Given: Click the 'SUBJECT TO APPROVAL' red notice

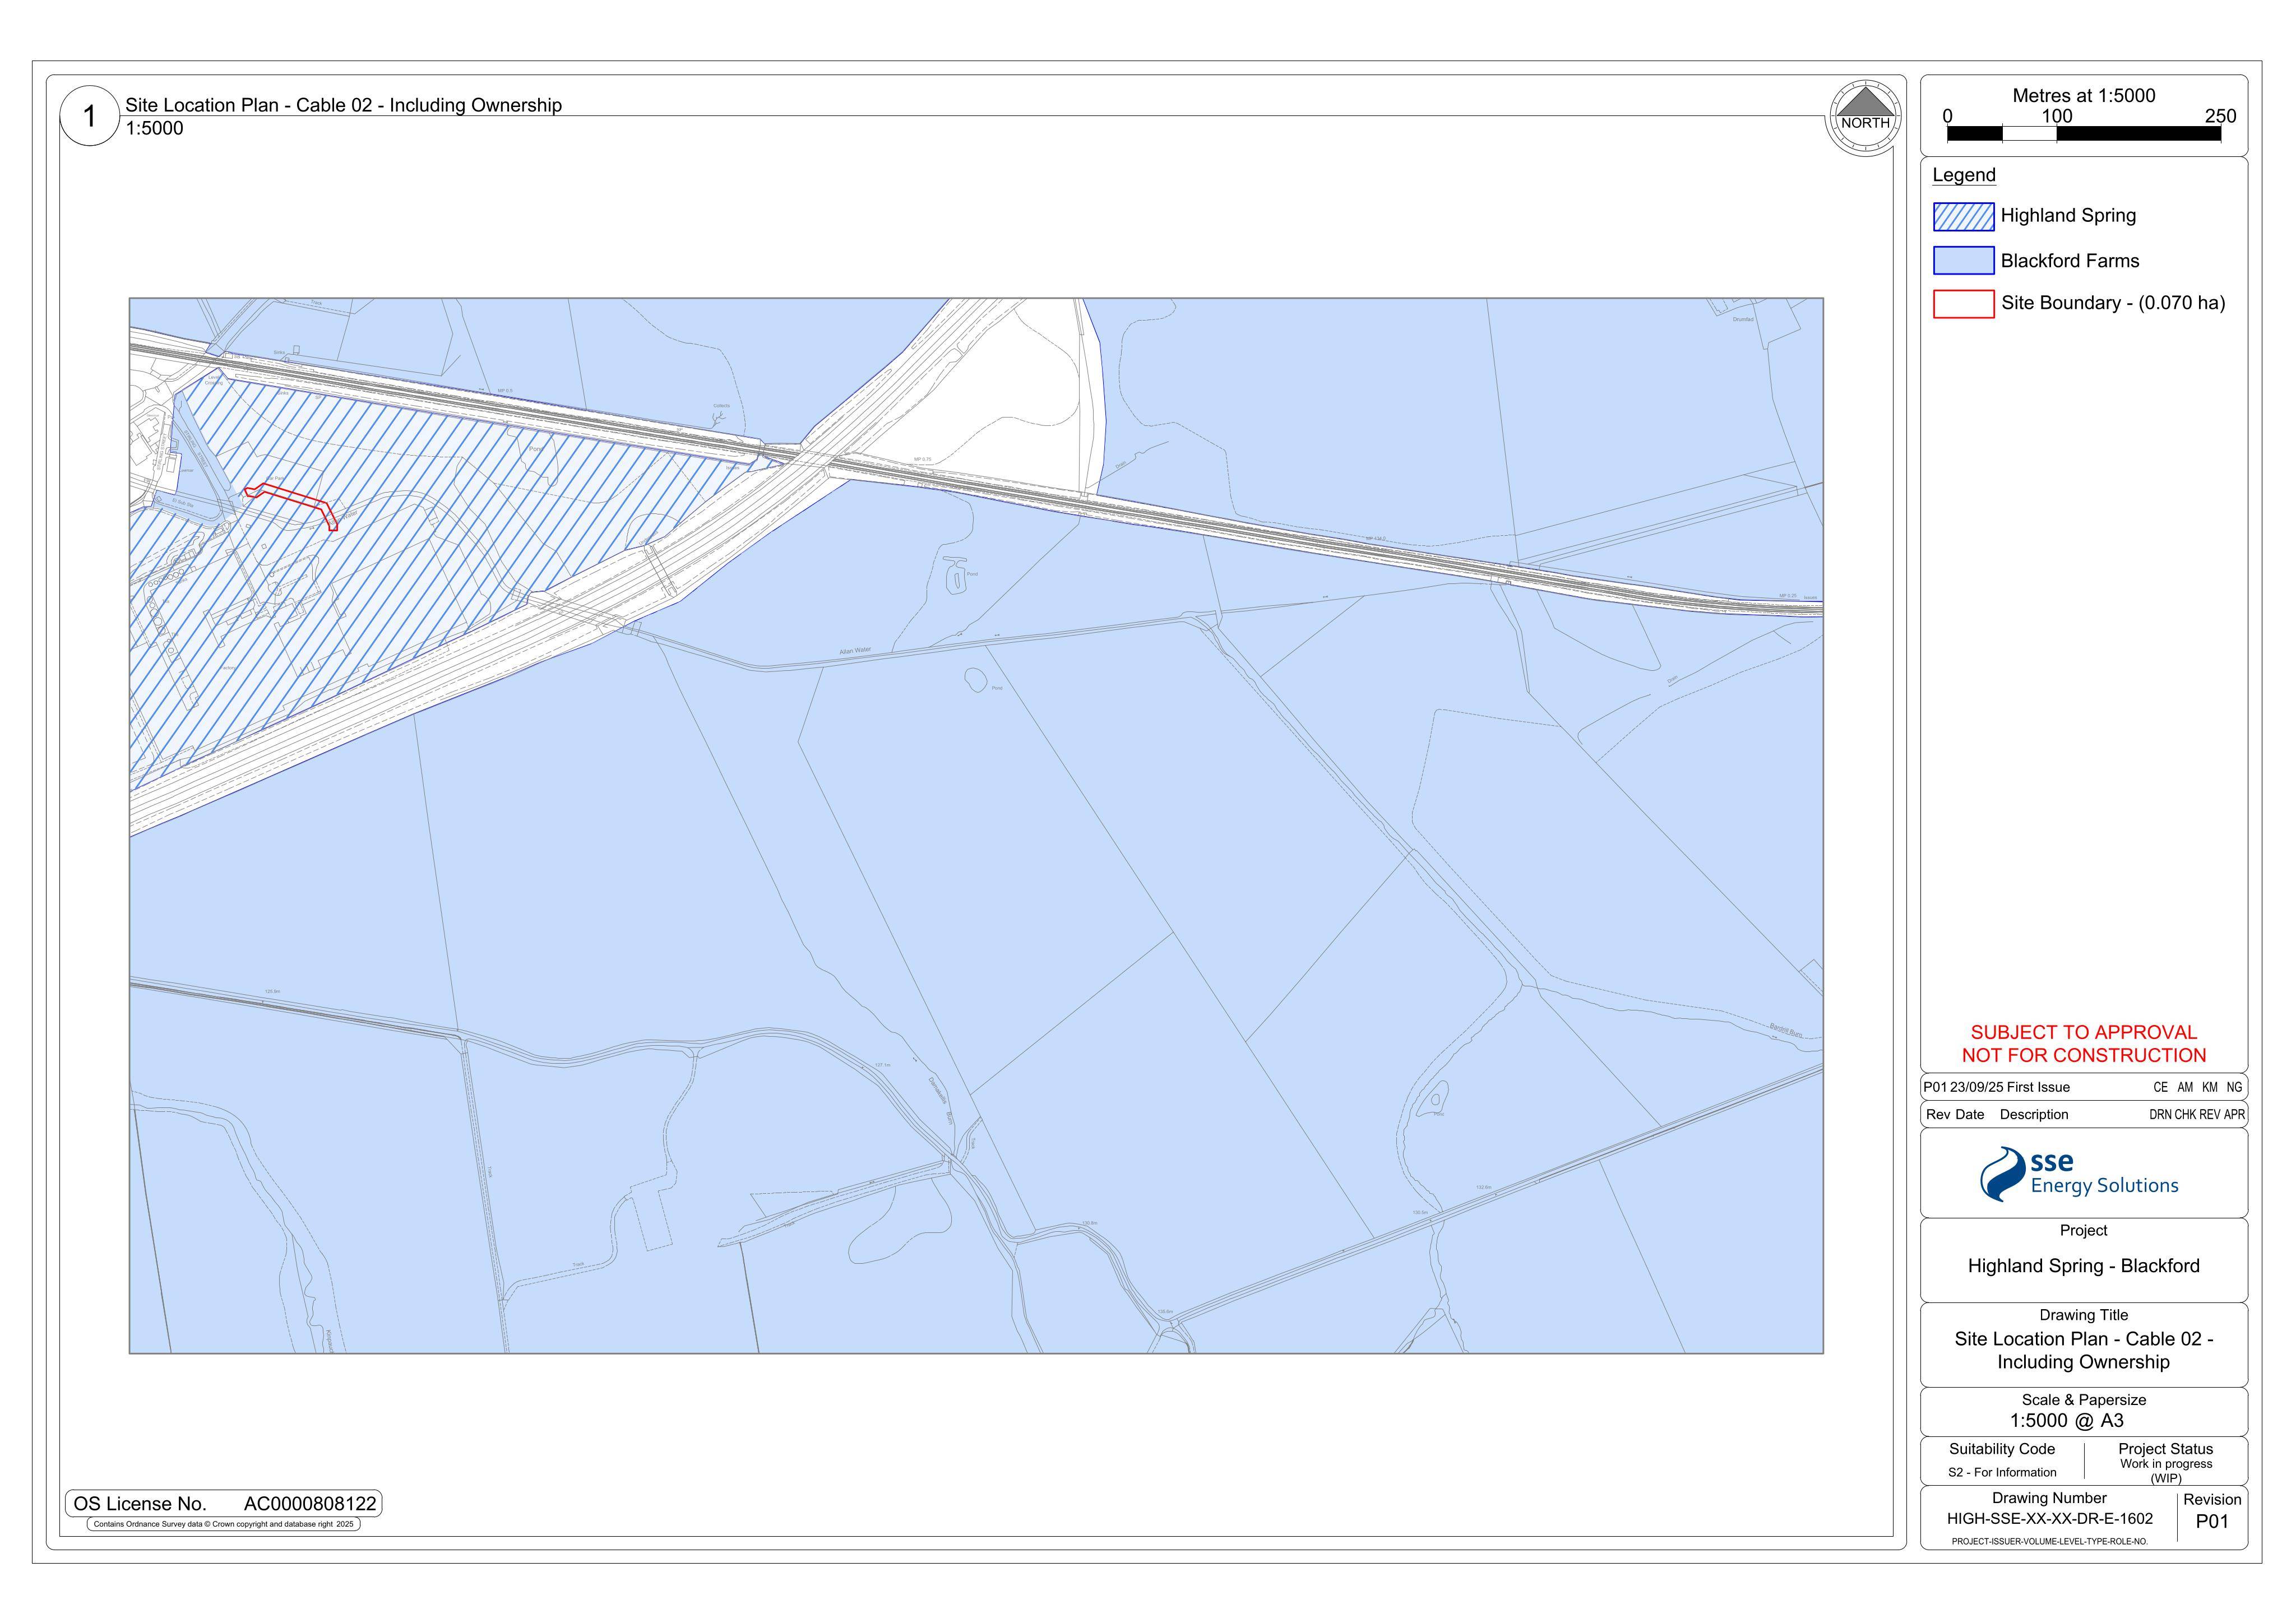Looking at the screenshot, I should (2084, 1032).
